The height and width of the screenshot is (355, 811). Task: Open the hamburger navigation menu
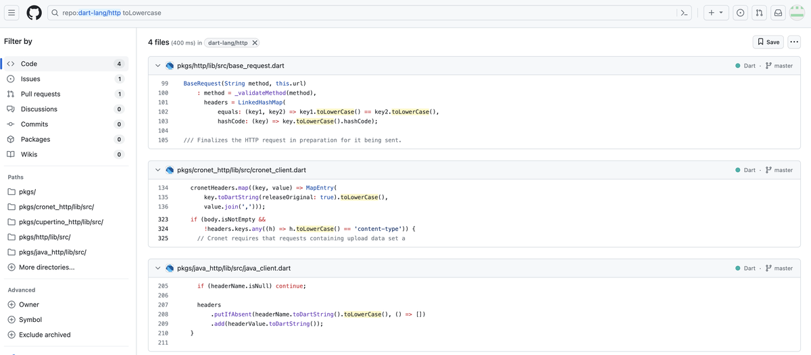click(x=12, y=13)
